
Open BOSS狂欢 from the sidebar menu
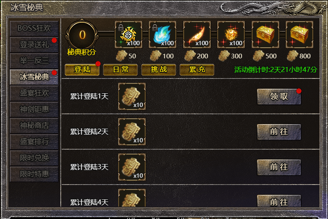(34, 28)
